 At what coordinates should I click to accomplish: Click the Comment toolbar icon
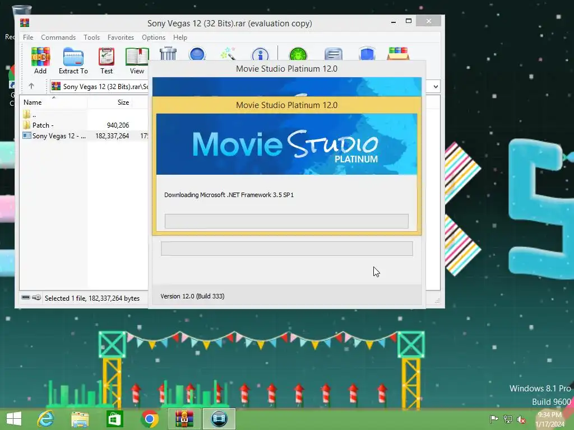pyautogui.click(x=333, y=54)
